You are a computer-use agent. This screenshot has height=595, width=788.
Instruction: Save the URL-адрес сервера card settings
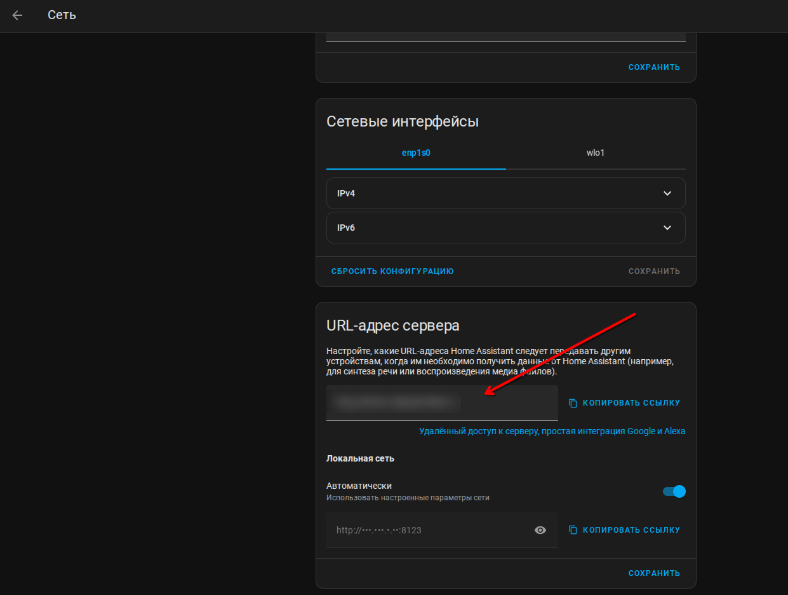(654, 573)
